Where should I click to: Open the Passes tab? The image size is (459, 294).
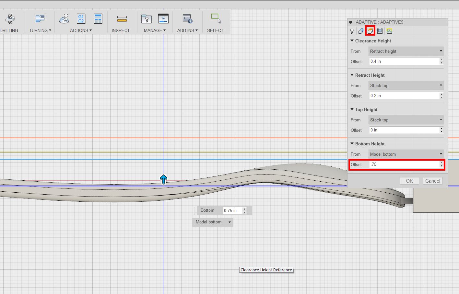point(380,31)
